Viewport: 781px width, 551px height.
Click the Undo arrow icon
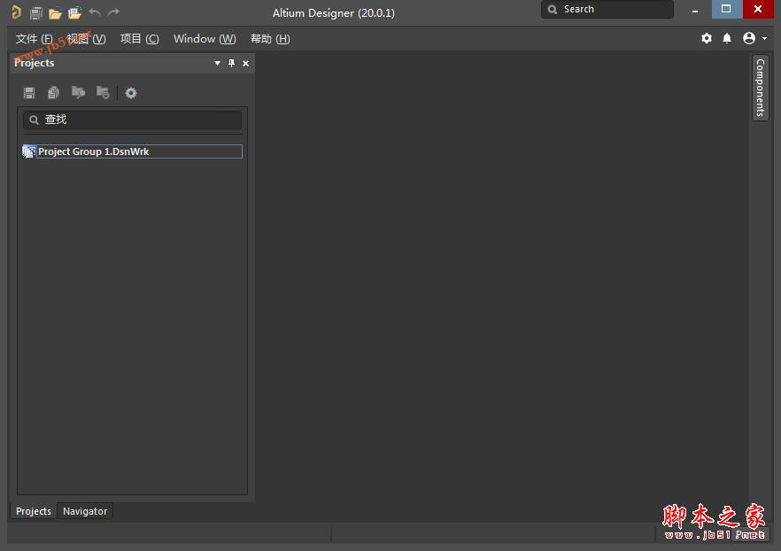[94, 12]
